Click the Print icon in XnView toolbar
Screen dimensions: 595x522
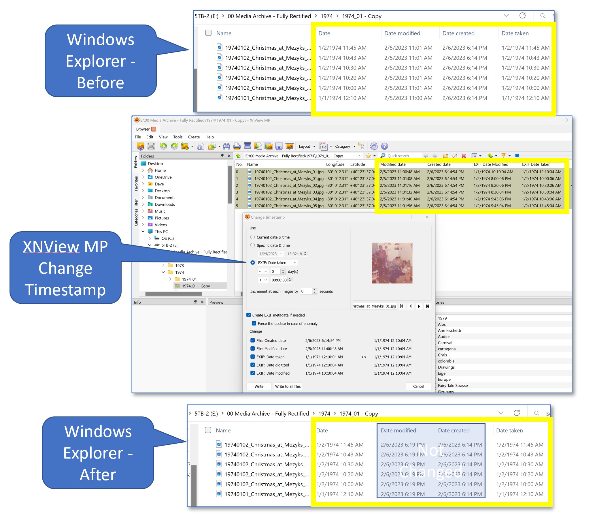[237, 146]
